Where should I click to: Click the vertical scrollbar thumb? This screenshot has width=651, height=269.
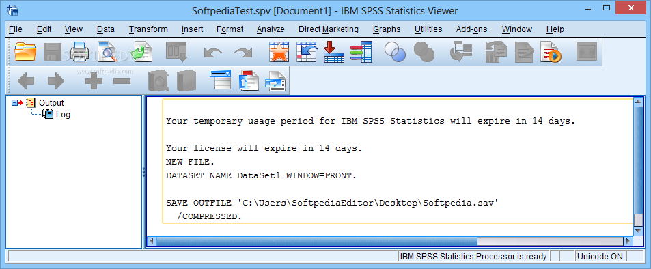point(638,160)
